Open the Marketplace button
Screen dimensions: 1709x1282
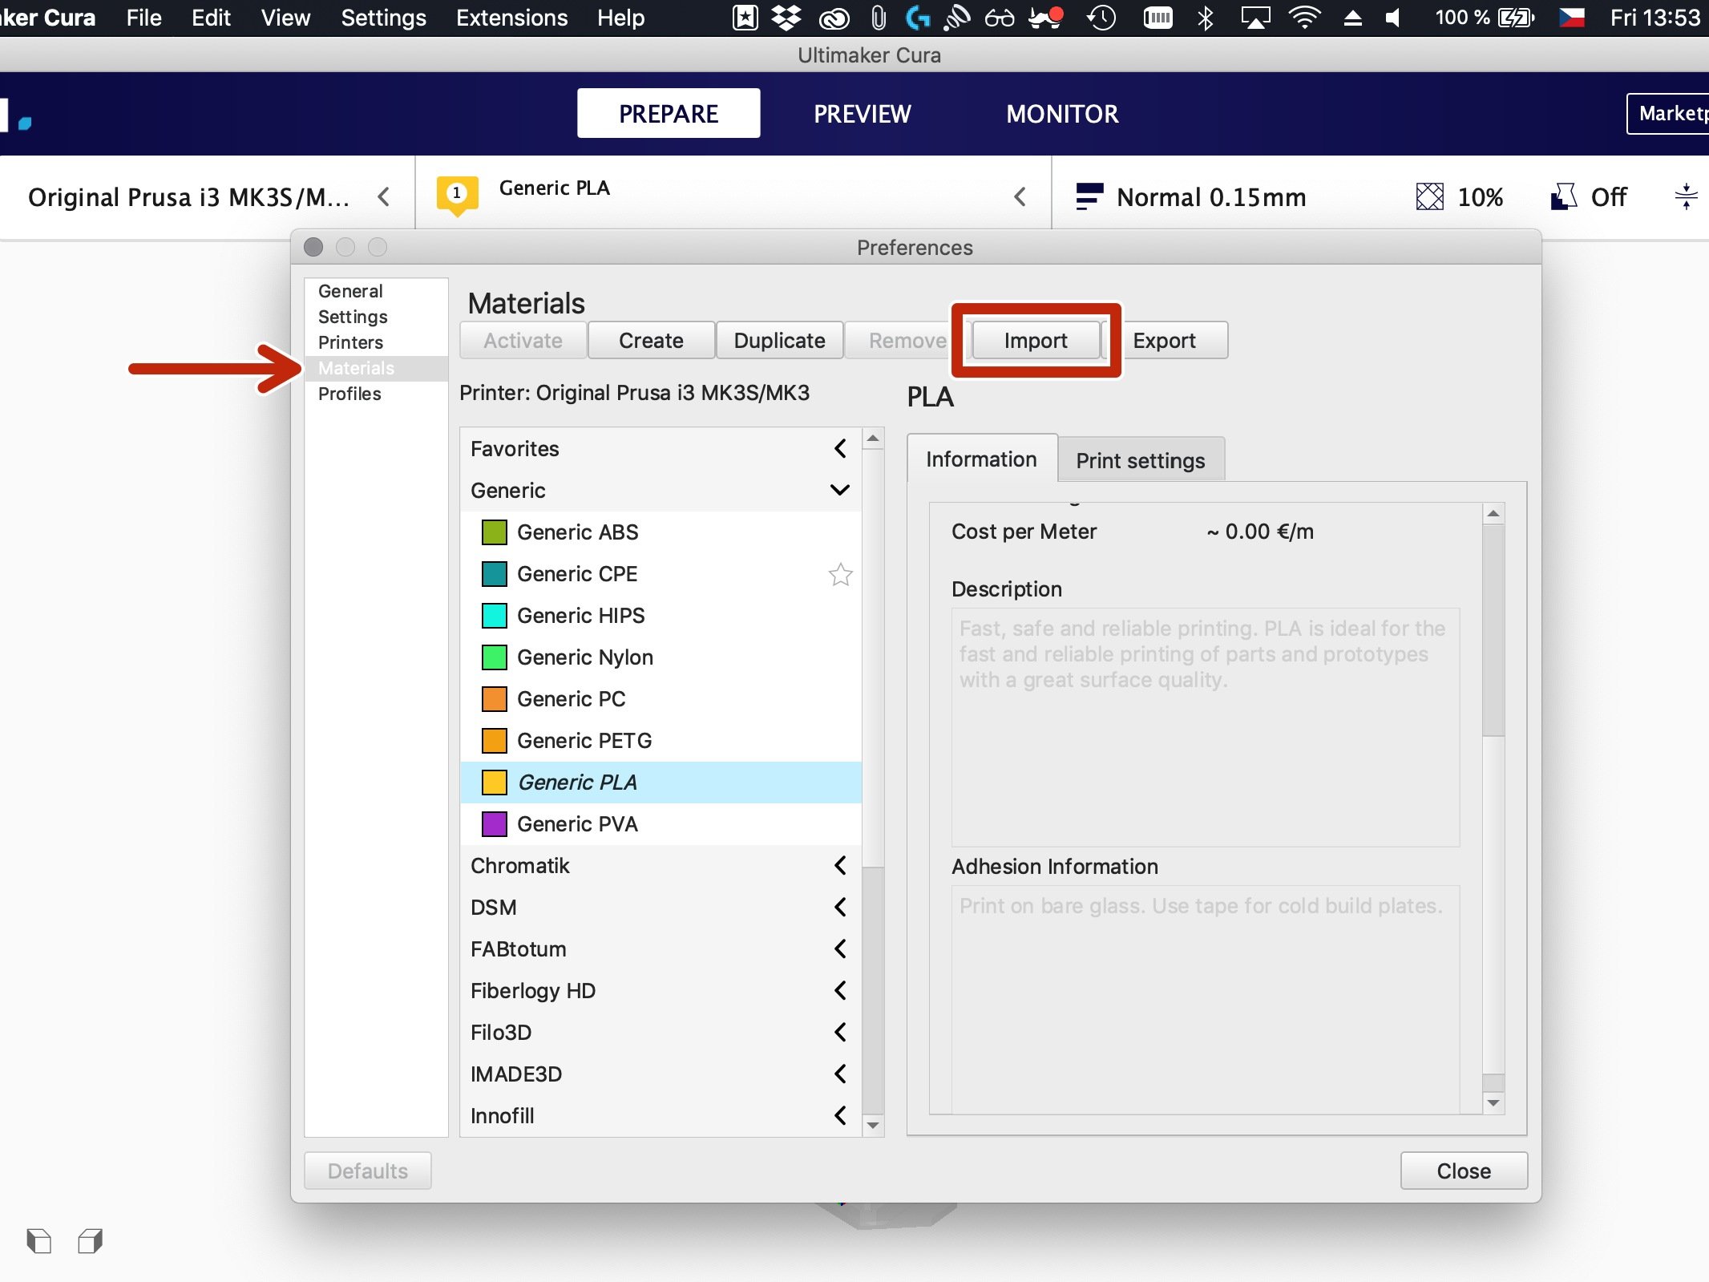click(x=1669, y=114)
